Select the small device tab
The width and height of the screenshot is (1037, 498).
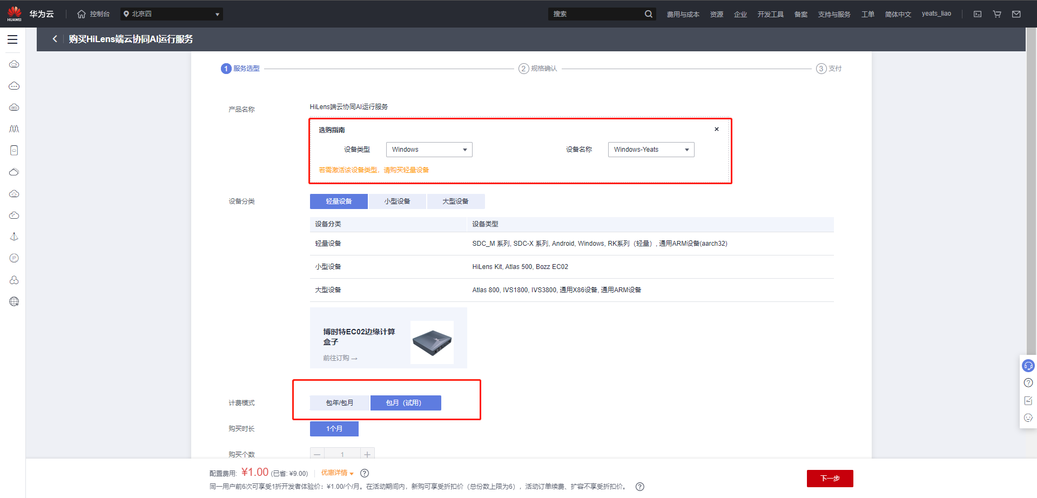pyautogui.click(x=398, y=201)
